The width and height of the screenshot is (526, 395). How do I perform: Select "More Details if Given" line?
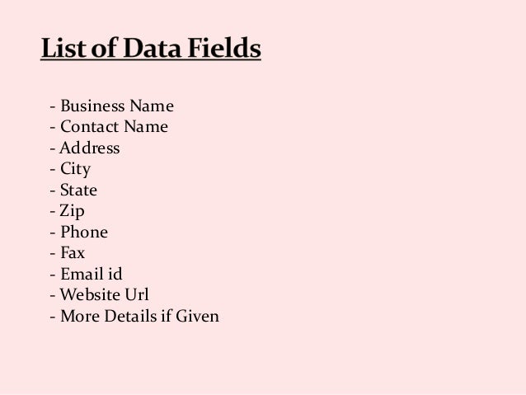click(134, 316)
